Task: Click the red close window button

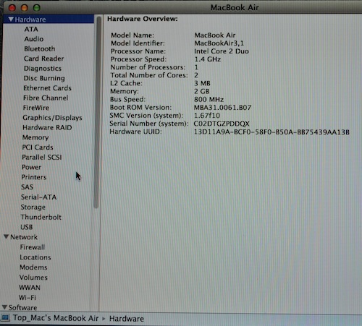Action: pyautogui.click(x=12, y=8)
